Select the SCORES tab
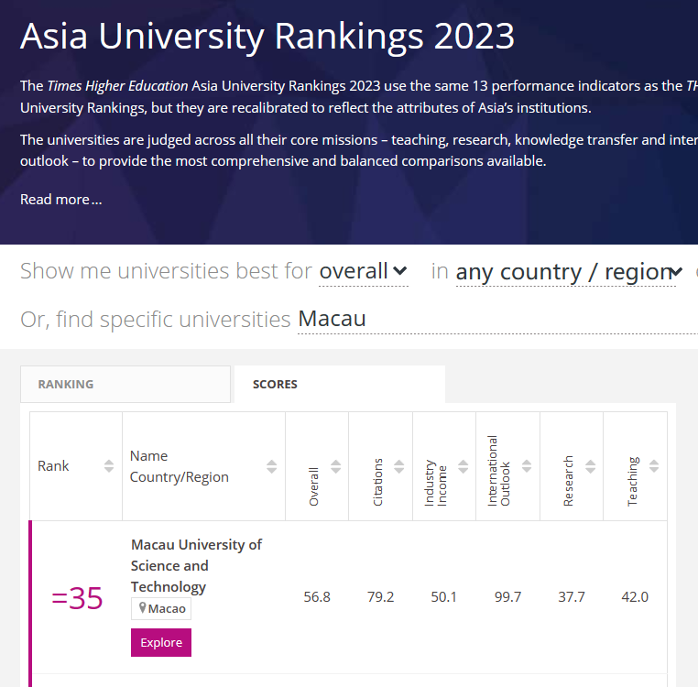Viewport: 698px width, 687px height. point(340,384)
